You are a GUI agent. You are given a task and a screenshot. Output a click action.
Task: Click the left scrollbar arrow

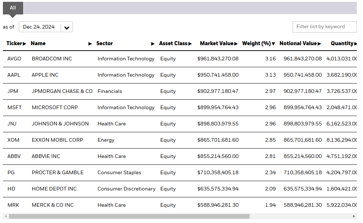click(x=6, y=216)
